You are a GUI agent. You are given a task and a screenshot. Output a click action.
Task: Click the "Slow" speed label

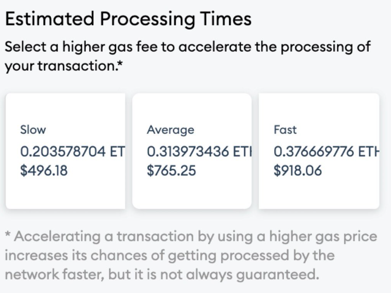pos(33,130)
